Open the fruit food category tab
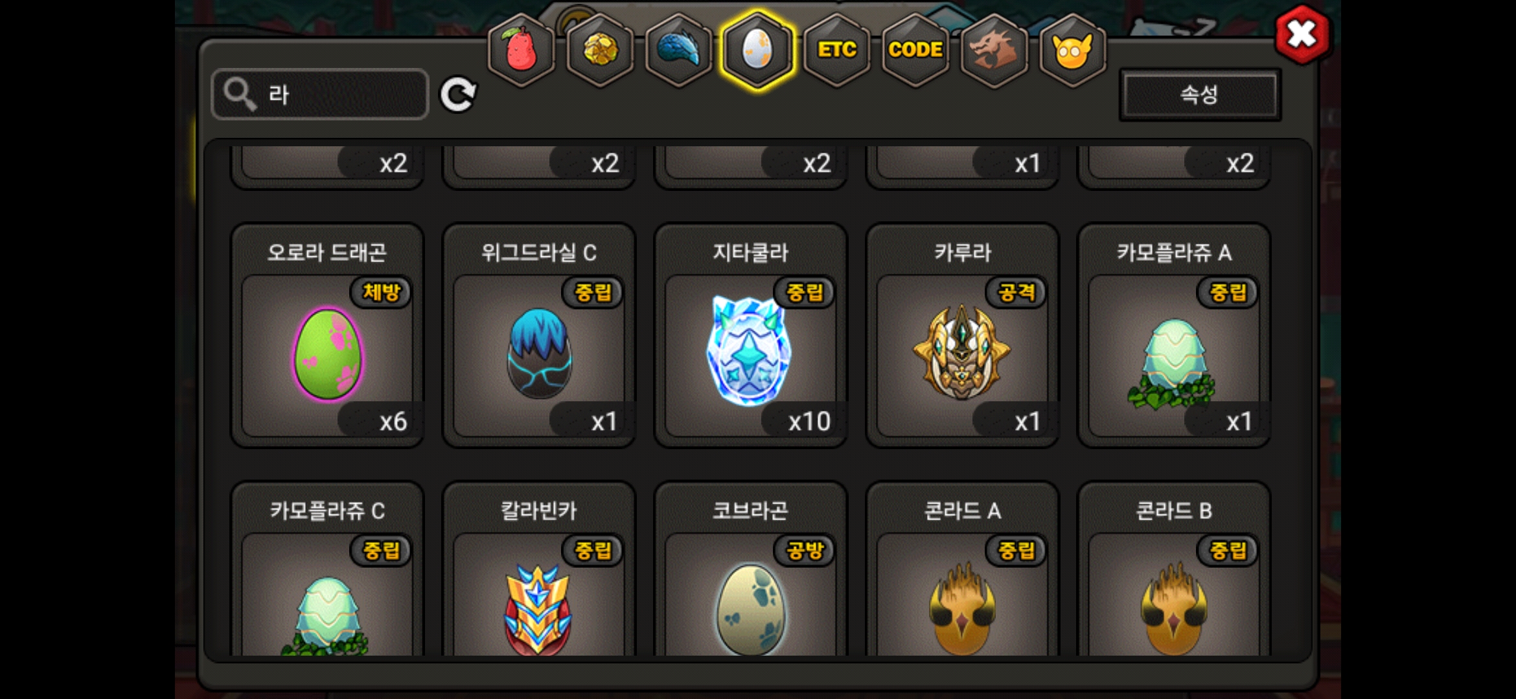The width and height of the screenshot is (1516, 699). point(522,50)
